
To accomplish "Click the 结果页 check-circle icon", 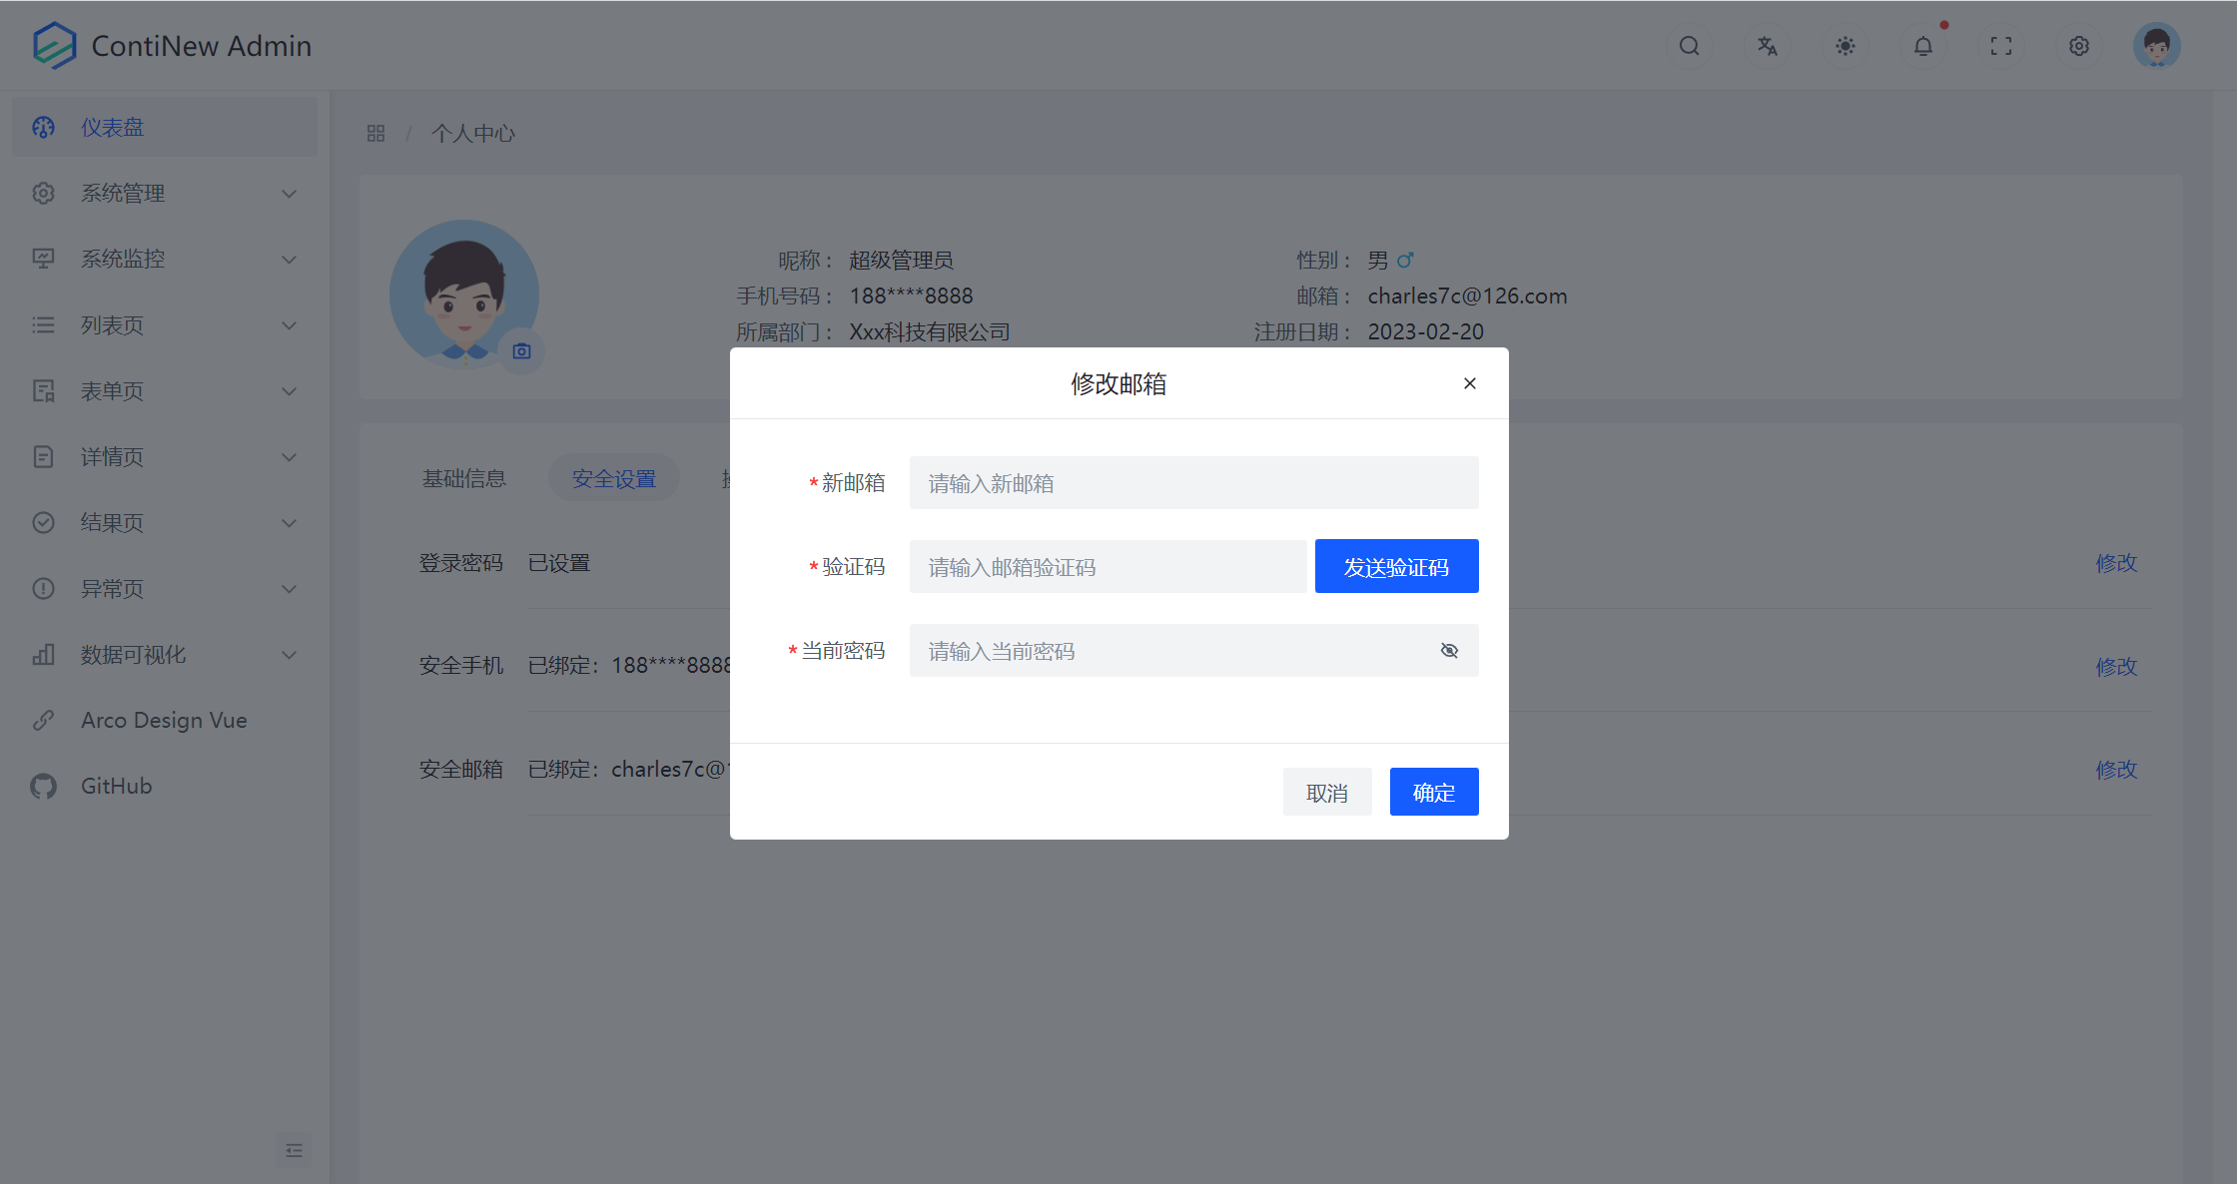I will coord(43,522).
